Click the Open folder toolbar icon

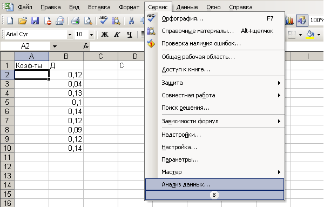click(x=23, y=21)
